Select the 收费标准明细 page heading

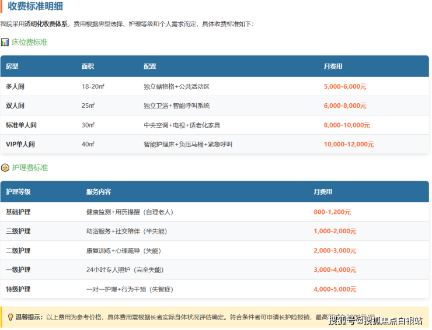[35, 6]
